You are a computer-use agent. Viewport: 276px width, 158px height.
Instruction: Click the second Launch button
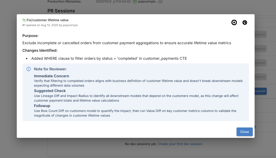tap(260, 48)
